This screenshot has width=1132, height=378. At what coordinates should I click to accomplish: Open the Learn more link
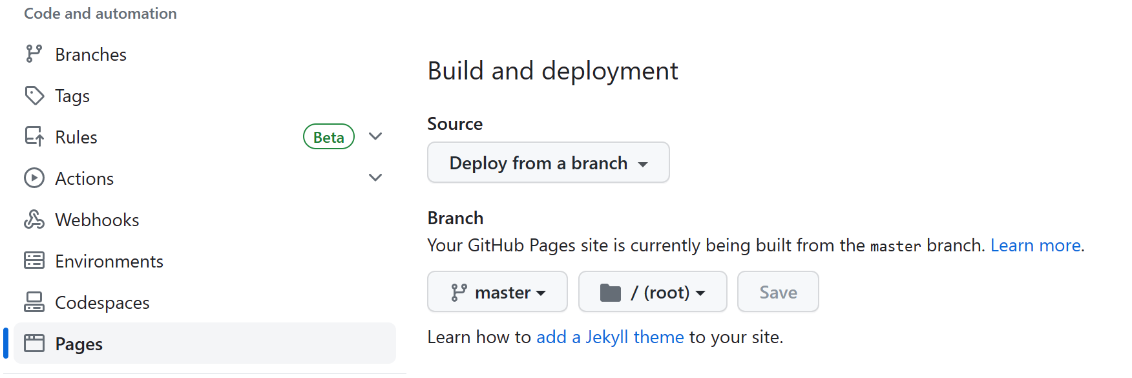(1035, 246)
